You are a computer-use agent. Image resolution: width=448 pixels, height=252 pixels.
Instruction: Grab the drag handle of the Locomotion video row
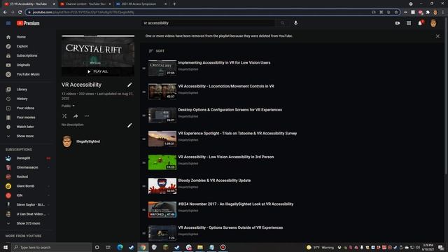(x=143, y=92)
